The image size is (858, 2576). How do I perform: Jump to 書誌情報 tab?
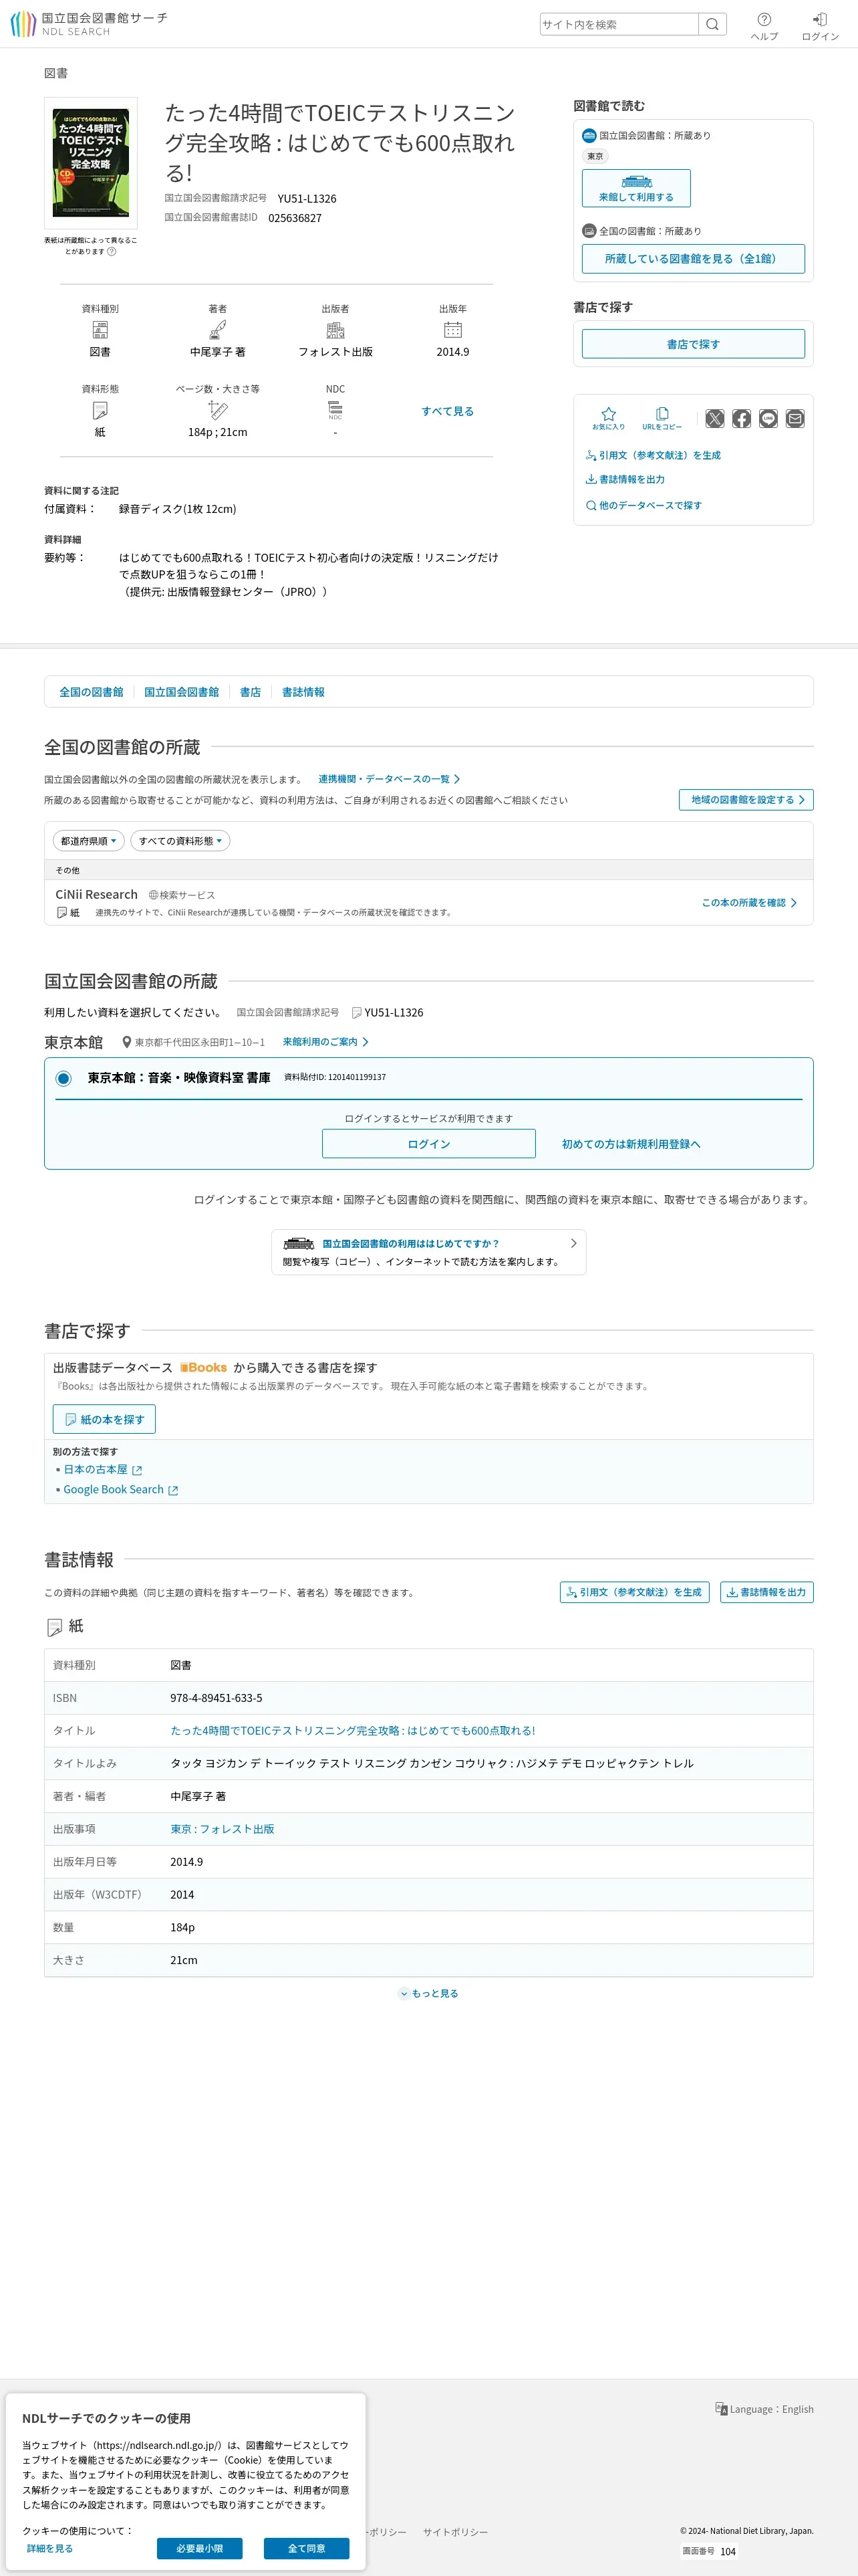(x=303, y=692)
